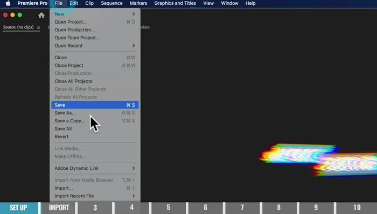The width and height of the screenshot is (377, 214).
Task: Open the View menu
Action: (x=208, y=3)
